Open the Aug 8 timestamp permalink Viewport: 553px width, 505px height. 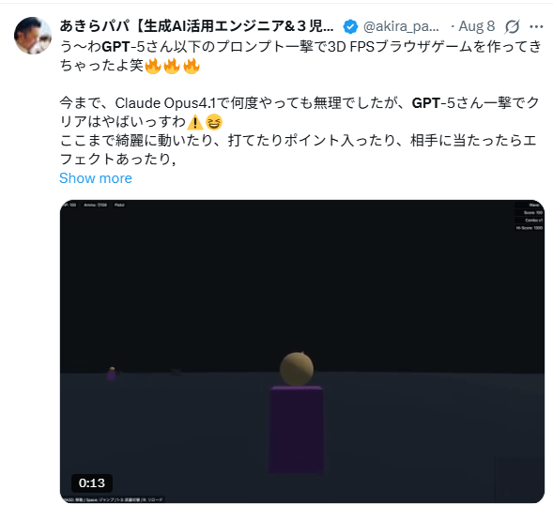coord(477,26)
